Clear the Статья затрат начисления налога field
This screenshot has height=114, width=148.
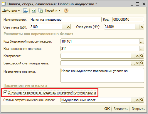[x=137, y=100]
